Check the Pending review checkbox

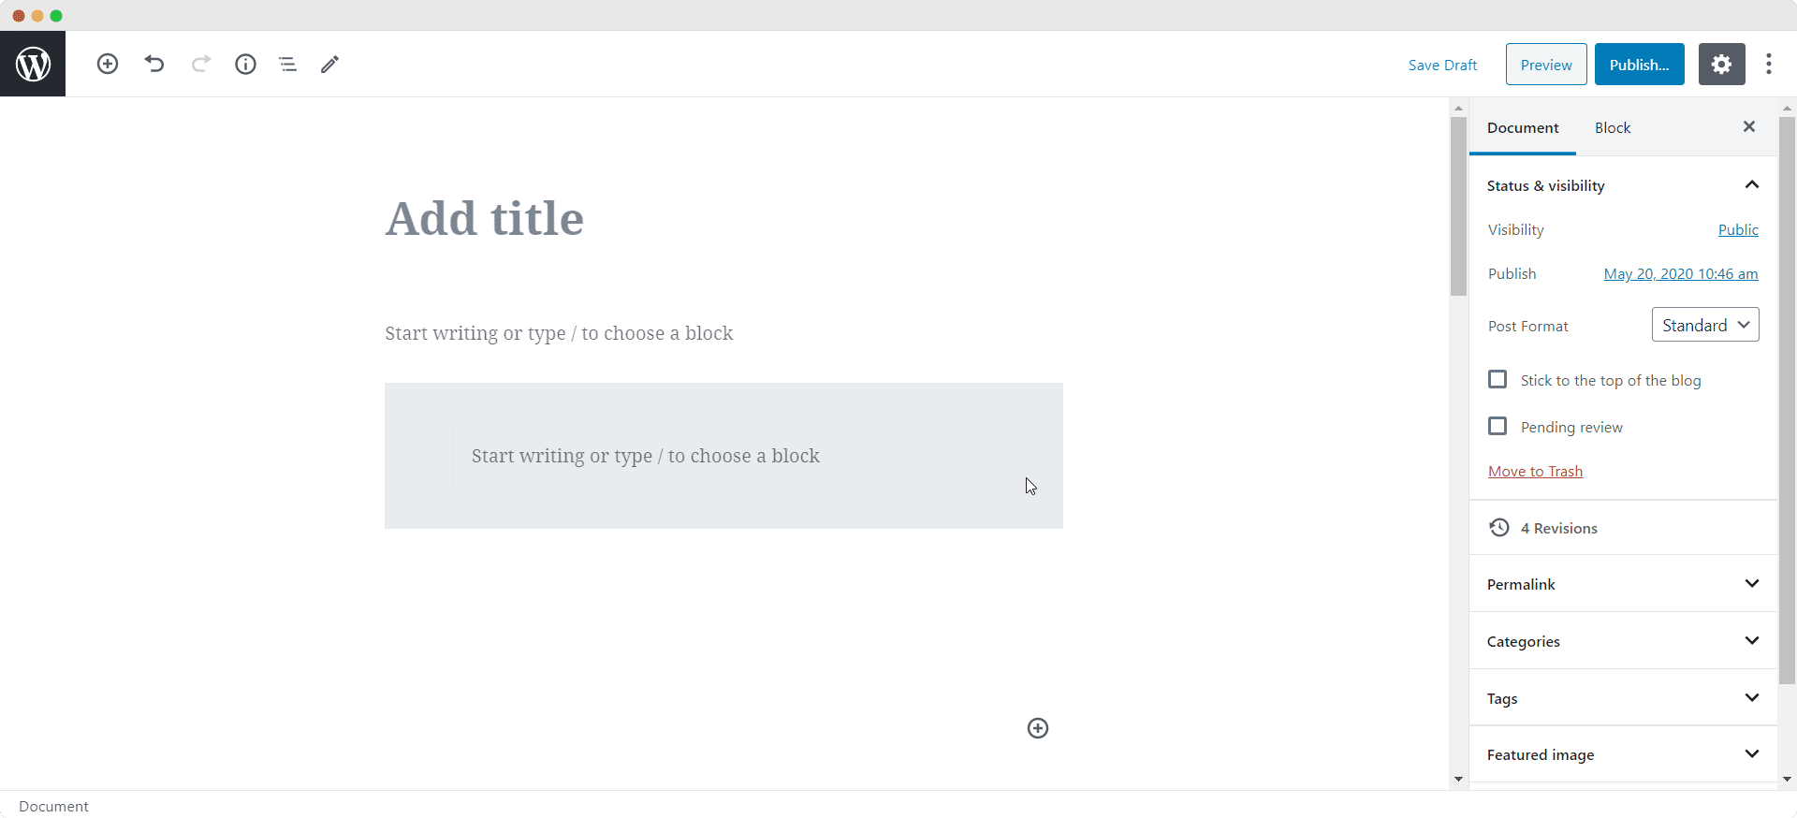click(x=1497, y=426)
